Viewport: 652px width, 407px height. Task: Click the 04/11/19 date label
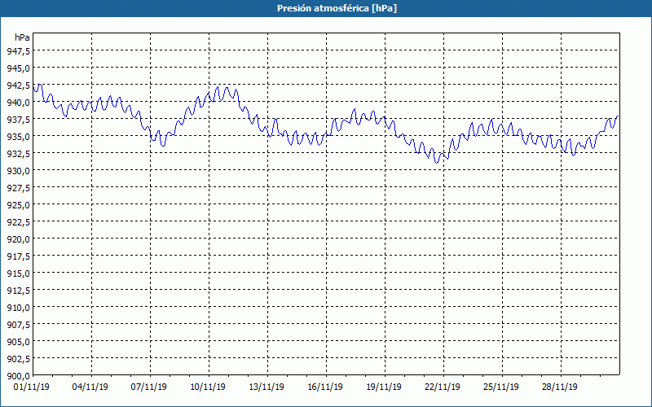coord(90,387)
